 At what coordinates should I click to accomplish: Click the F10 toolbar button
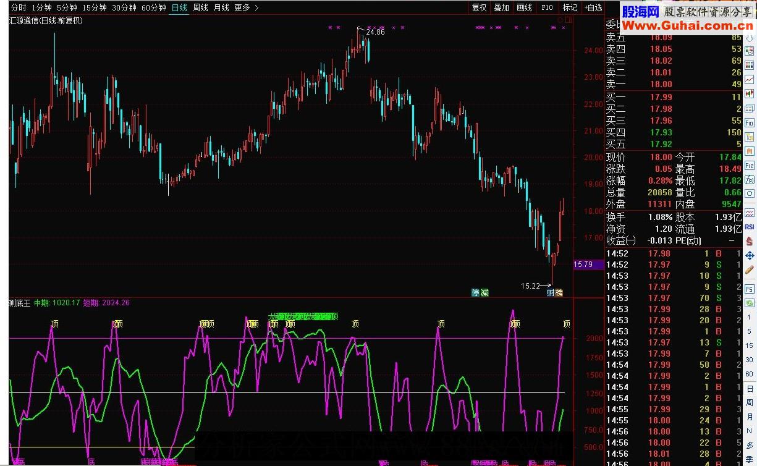tap(547, 7)
